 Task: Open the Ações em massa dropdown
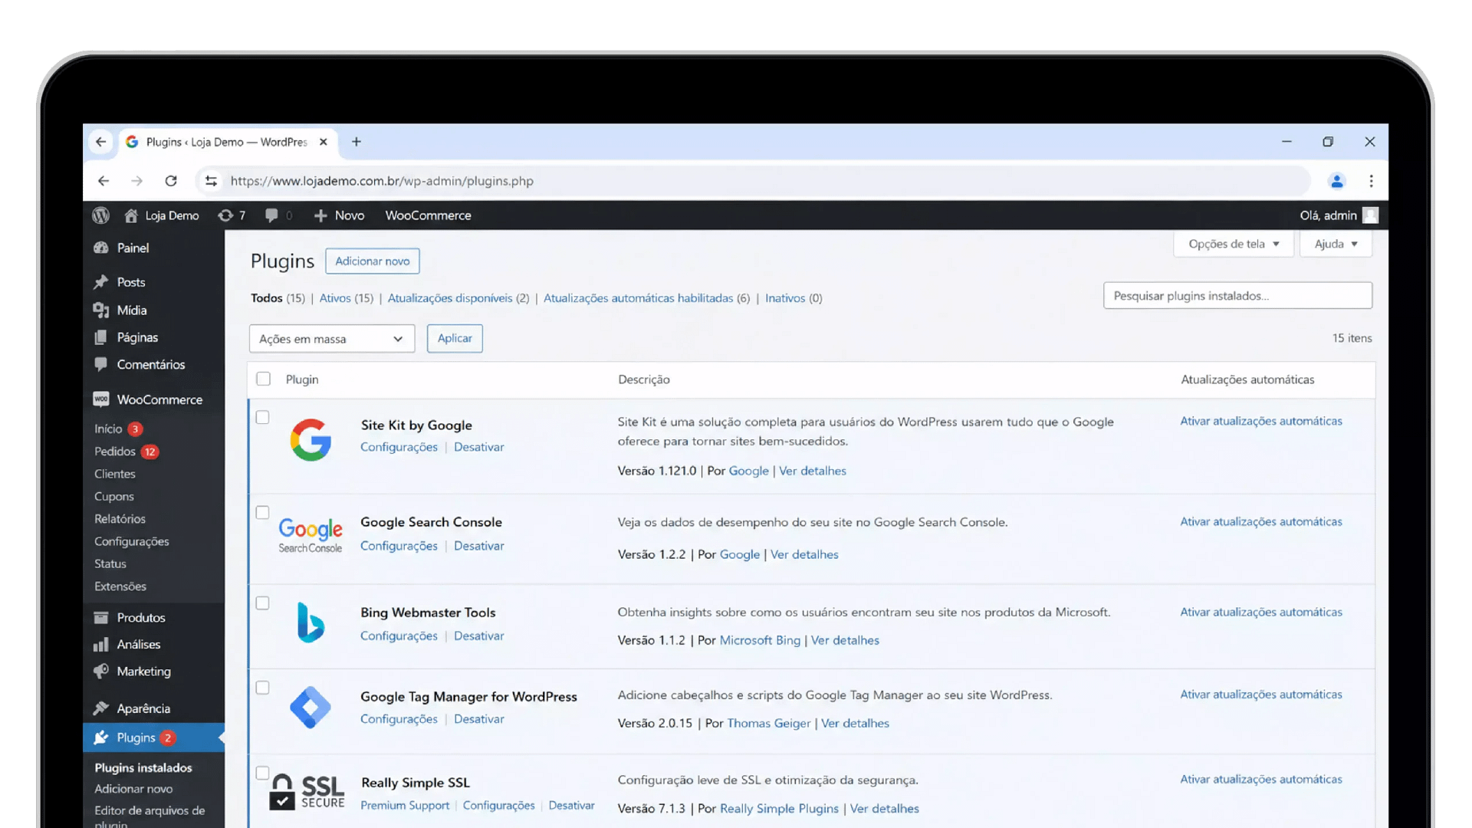[x=332, y=339]
